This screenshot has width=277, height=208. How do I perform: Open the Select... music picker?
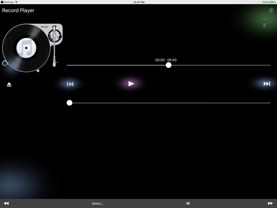tap(98, 203)
